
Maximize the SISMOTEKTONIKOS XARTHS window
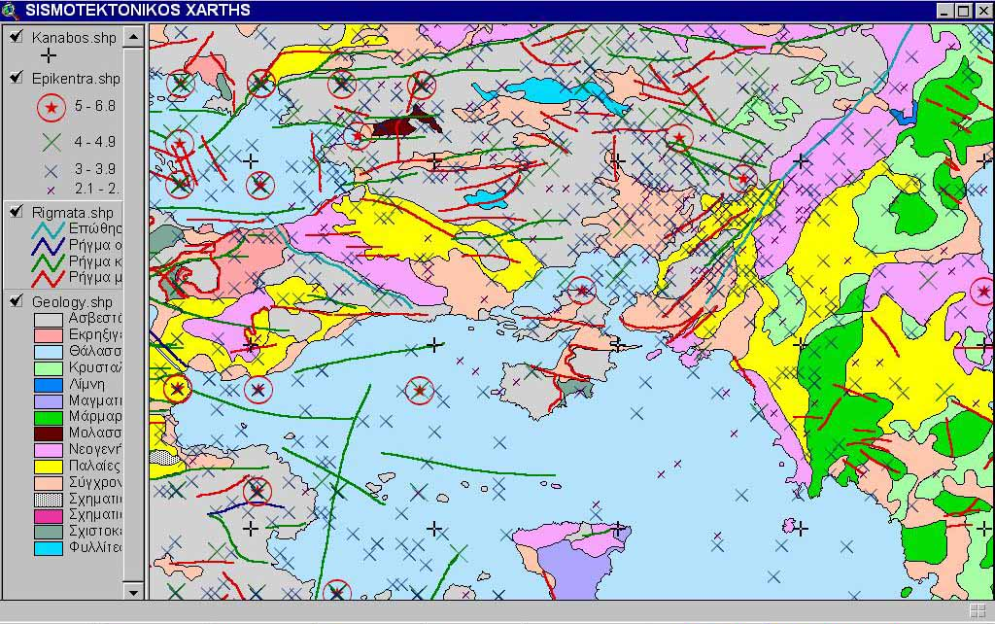point(963,11)
